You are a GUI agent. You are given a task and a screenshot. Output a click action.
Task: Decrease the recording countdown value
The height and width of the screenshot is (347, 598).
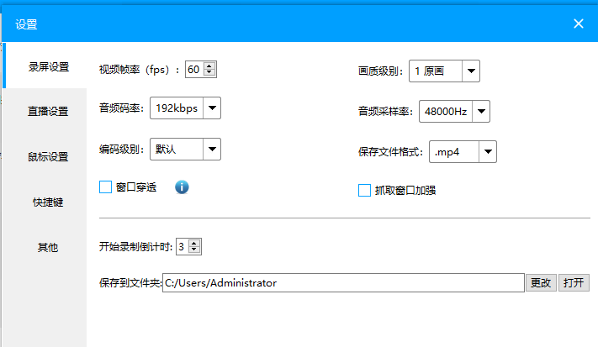click(x=194, y=250)
